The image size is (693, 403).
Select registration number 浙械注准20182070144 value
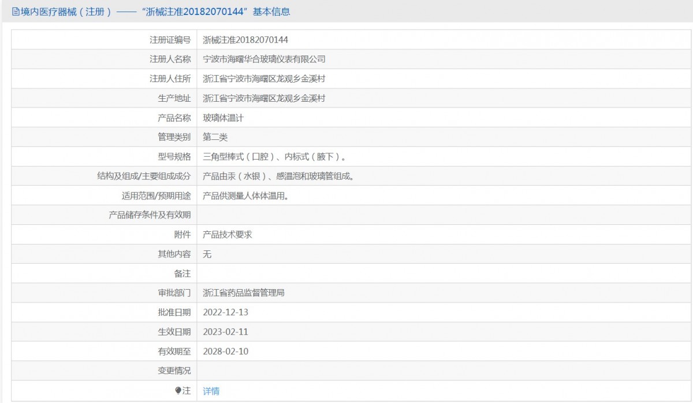click(245, 40)
